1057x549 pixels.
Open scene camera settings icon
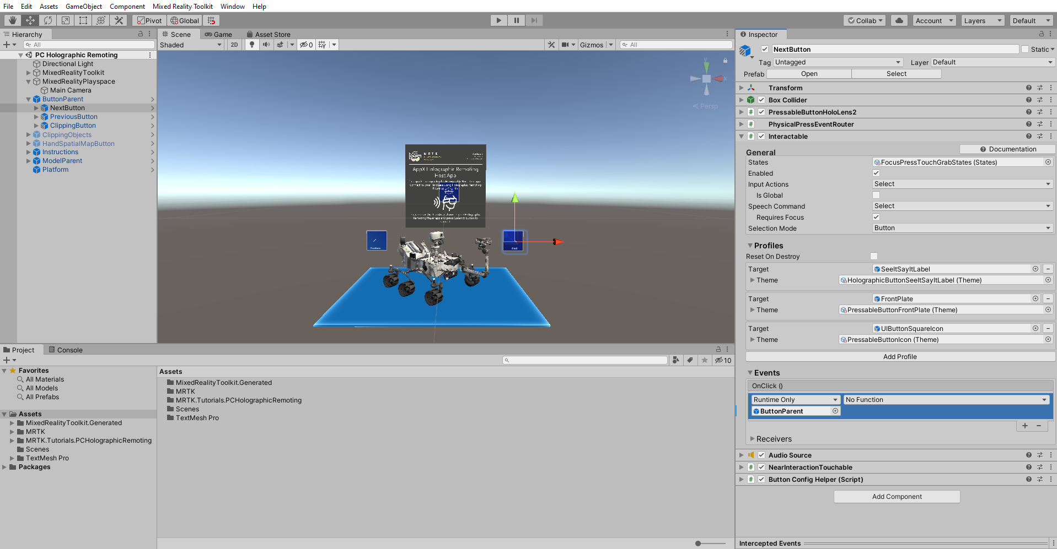pyautogui.click(x=565, y=45)
